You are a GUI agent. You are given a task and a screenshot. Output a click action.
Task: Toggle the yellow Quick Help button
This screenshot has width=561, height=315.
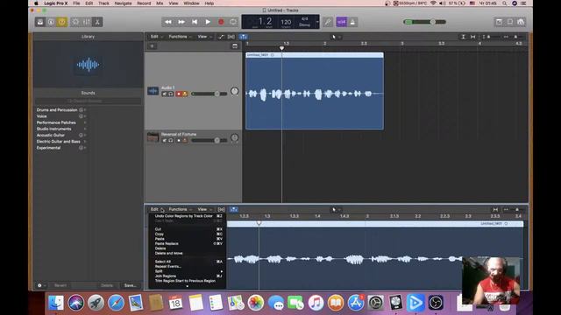pos(62,22)
